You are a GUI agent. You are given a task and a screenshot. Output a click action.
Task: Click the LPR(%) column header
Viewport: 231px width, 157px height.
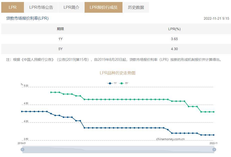[174, 29]
